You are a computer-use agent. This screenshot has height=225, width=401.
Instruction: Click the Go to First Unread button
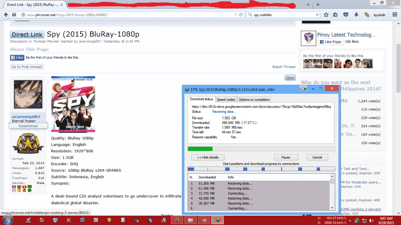[26, 67]
